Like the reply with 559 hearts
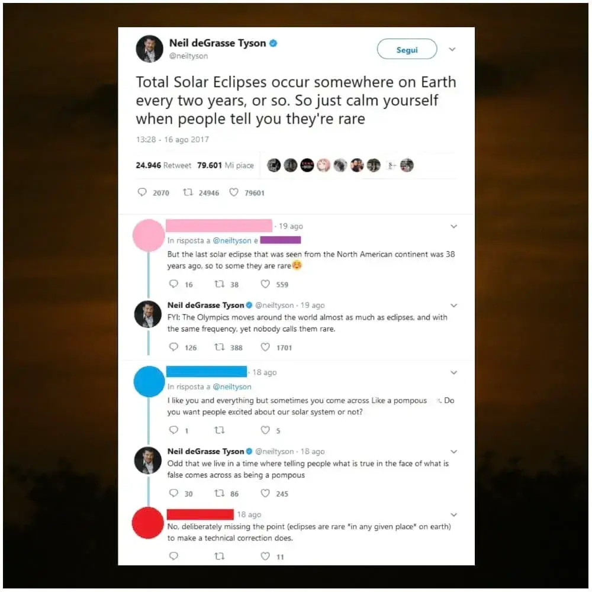 point(265,284)
